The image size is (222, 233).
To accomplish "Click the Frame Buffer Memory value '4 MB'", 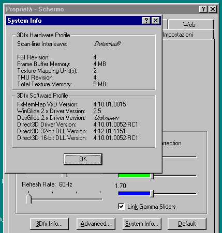I will coord(99,64).
